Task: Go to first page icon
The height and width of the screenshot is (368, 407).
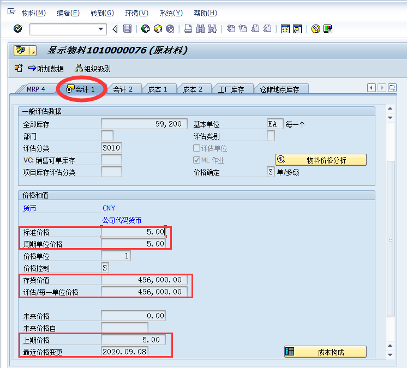Action: 231,28
